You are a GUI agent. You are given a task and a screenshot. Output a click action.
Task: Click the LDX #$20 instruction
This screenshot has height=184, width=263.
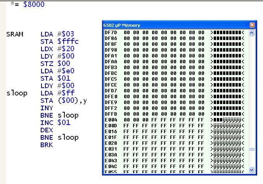tap(57, 49)
